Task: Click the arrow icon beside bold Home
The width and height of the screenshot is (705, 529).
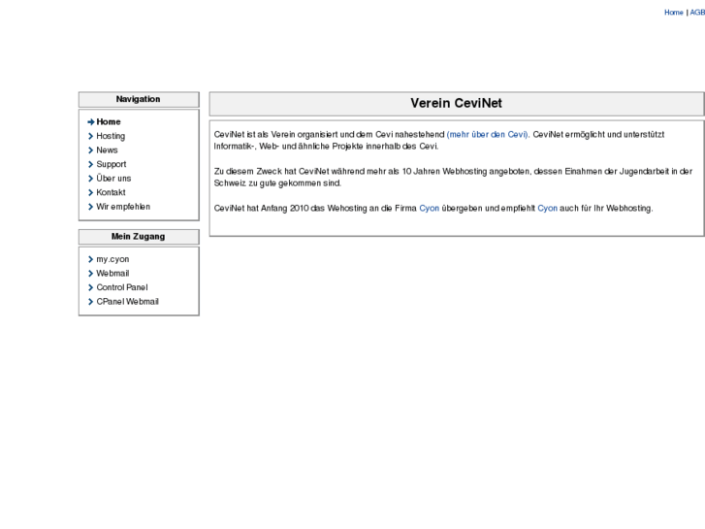Action: click(90, 122)
